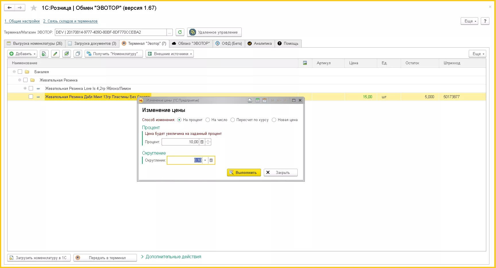Click ellipsis button of terminal field
The width and height of the screenshot is (496, 268).
pyautogui.click(x=170, y=32)
